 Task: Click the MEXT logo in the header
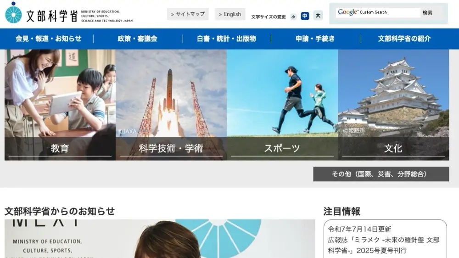[x=69, y=13]
